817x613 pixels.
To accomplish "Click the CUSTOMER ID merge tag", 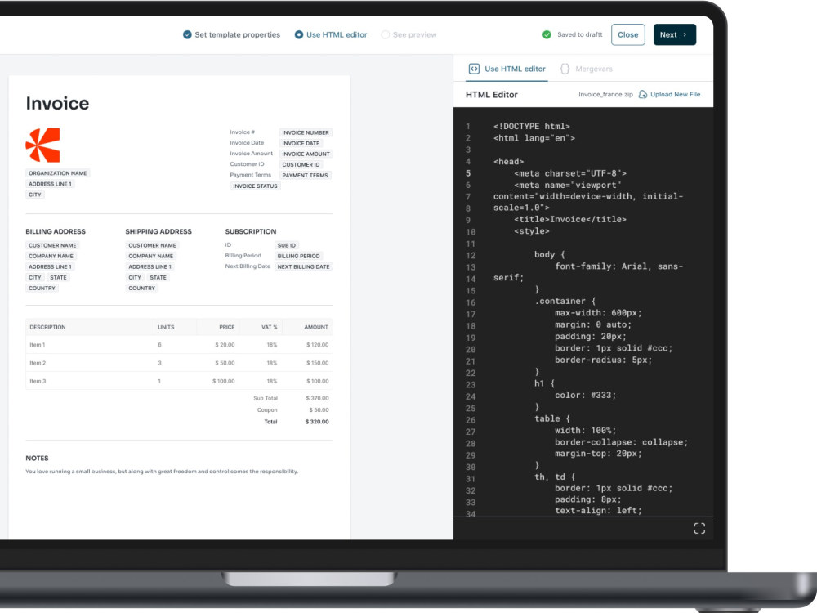I will (301, 165).
